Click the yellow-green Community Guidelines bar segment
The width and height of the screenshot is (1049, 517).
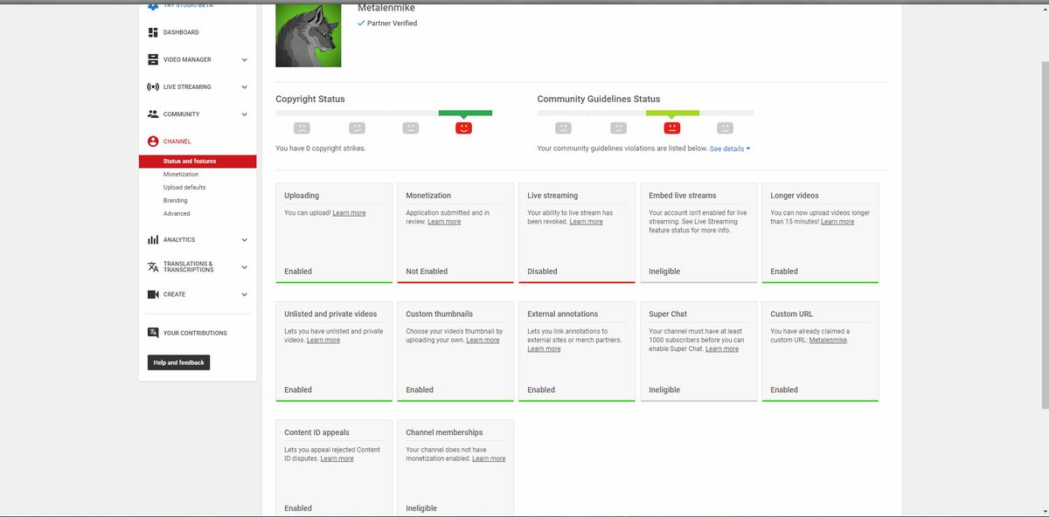(672, 113)
